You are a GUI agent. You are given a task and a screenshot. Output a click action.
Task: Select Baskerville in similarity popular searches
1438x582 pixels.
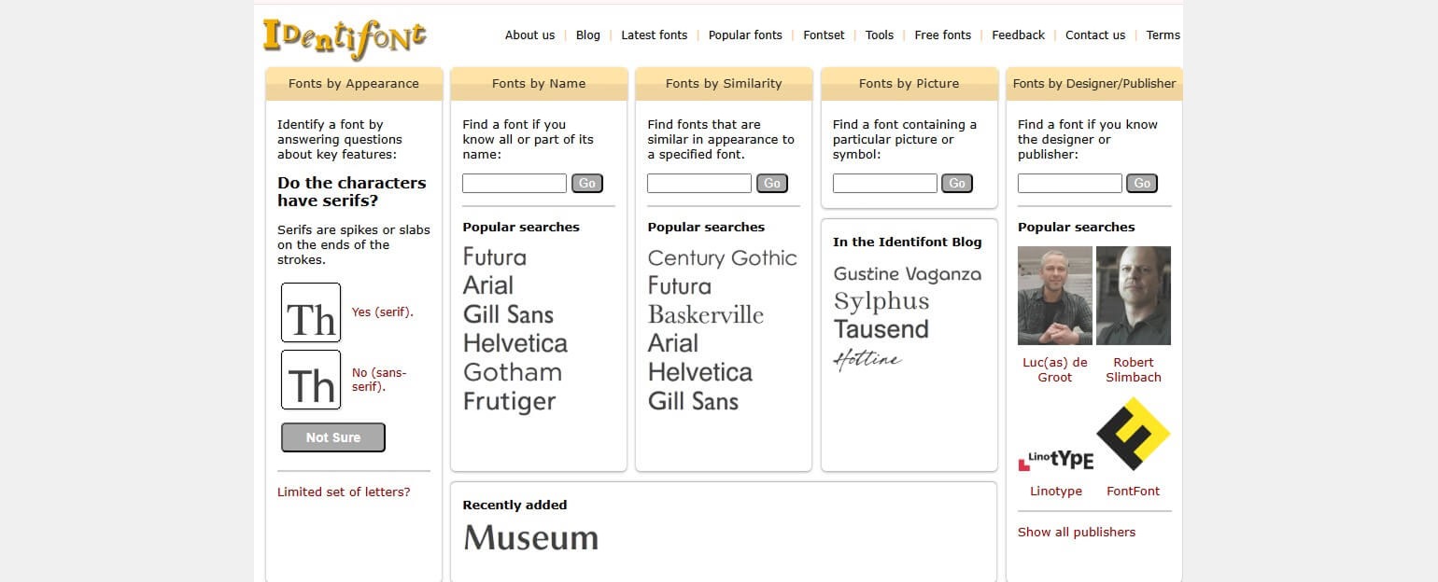(x=706, y=314)
